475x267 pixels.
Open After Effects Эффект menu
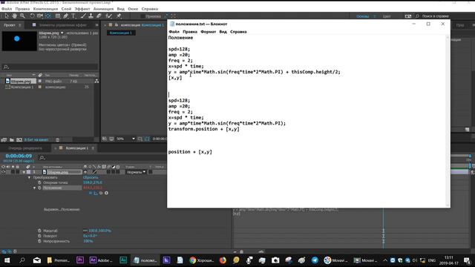[82, 9]
